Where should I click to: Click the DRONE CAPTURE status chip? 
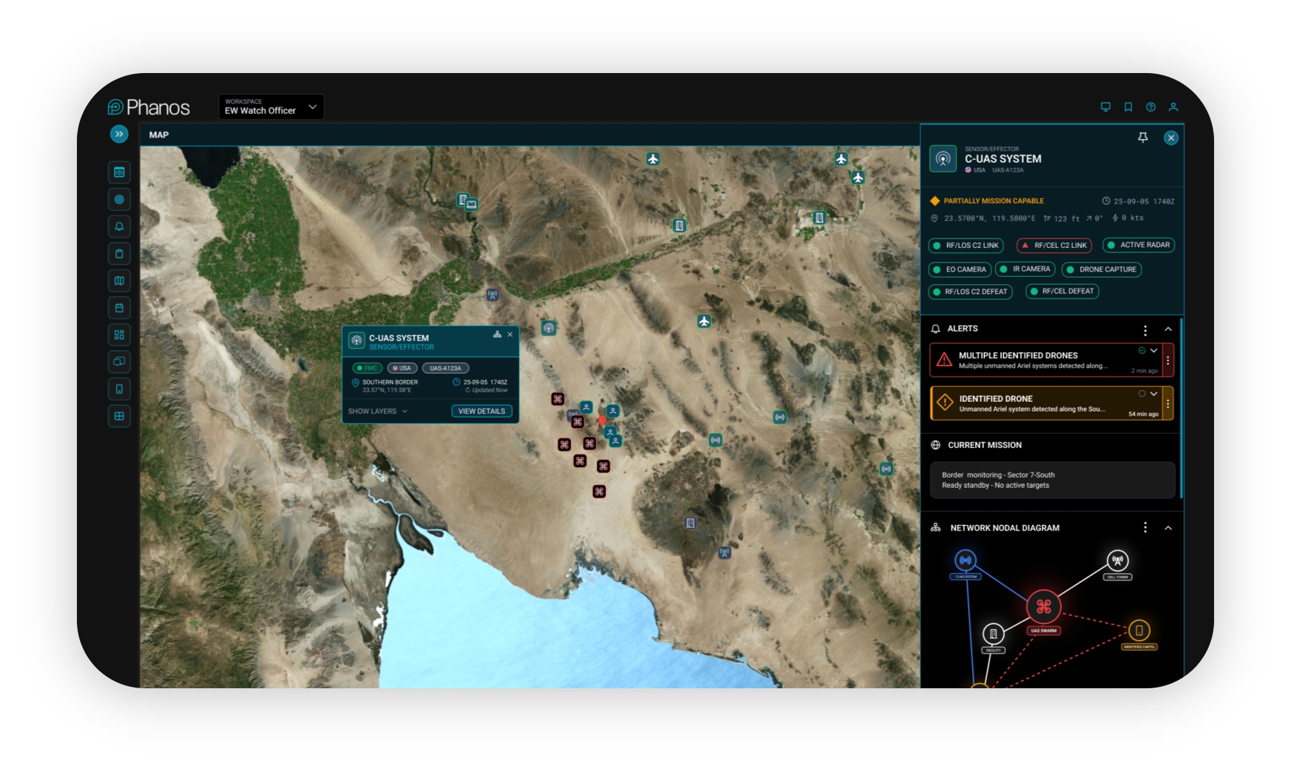click(1101, 270)
